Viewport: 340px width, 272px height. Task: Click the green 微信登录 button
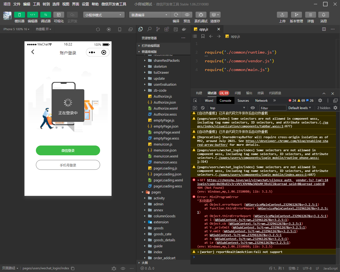[x=68, y=150]
